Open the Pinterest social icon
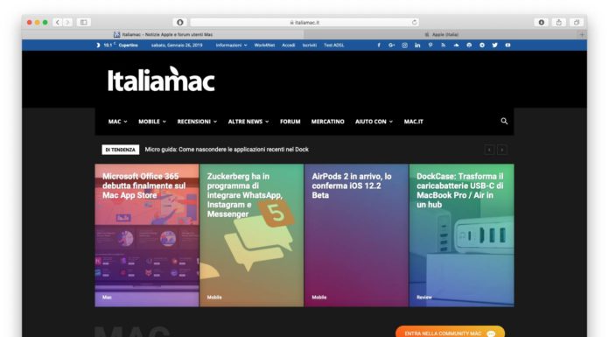This screenshot has width=609, height=337. pos(430,46)
